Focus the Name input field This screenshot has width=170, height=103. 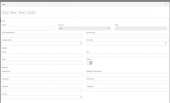tap(28, 28)
